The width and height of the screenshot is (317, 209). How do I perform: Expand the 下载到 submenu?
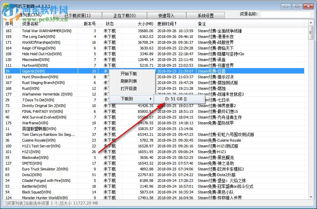[132, 99]
